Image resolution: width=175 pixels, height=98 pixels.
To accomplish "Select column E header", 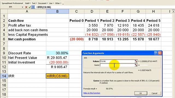I will (107, 11).
